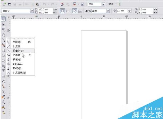Open the Redo history dropdown arrow
The image size is (163, 119).
tap(56, 4)
